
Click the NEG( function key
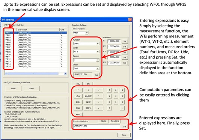point(88,102)
